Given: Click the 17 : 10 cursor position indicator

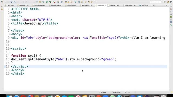Looking at the screenshot, I should pos(127,92).
